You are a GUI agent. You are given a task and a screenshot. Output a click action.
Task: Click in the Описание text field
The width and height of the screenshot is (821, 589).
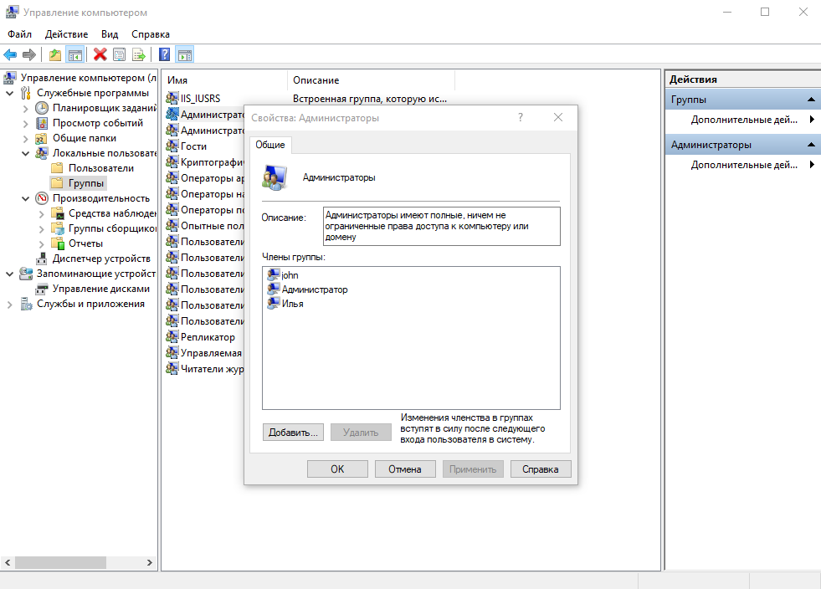click(441, 226)
